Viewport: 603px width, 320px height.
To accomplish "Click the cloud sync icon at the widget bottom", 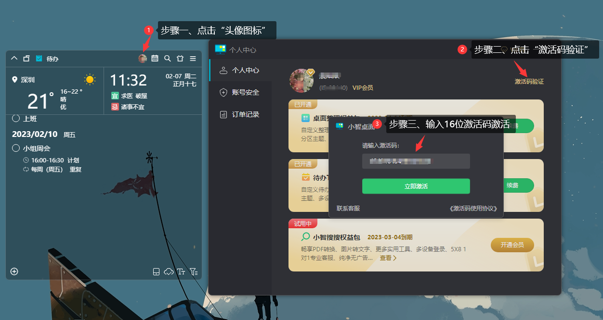I will click(x=169, y=271).
